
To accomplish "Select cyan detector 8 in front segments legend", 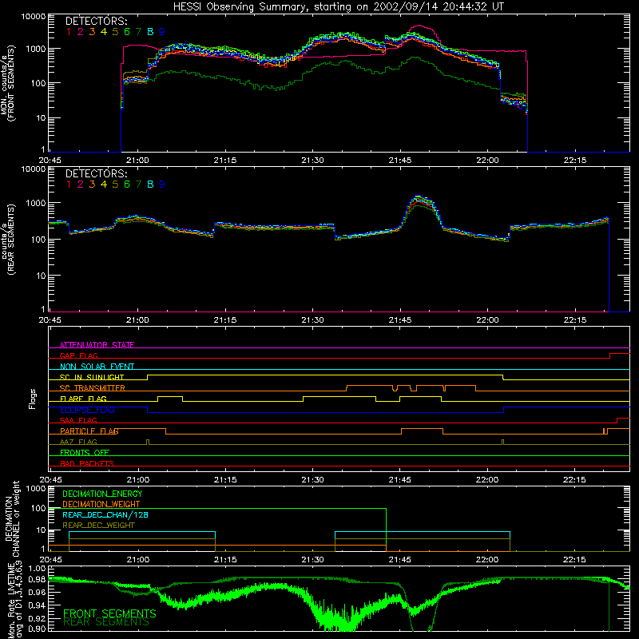I will click(x=150, y=32).
